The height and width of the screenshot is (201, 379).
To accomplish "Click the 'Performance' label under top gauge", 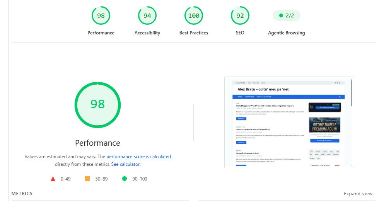I will (101, 33).
